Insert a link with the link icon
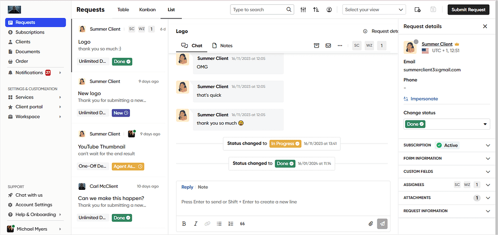This screenshot has height=235, width=498. click(x=207, y=223)
